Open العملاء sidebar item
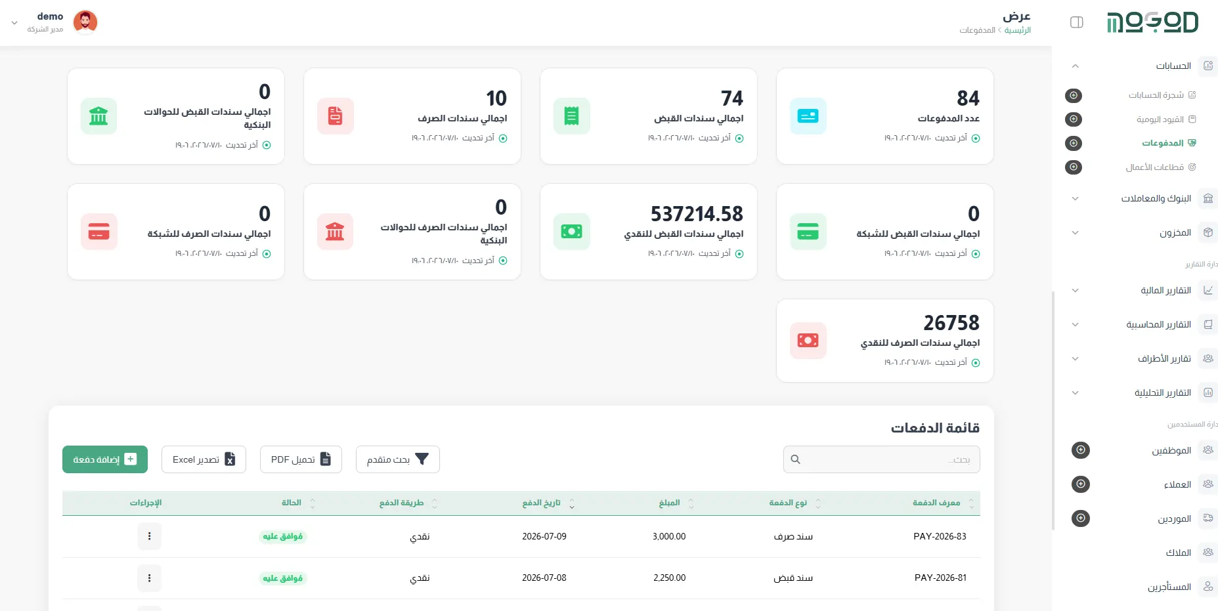The height and width of the screenshot is (611, 1218). pyautogui.click(x=1177, y=484)
